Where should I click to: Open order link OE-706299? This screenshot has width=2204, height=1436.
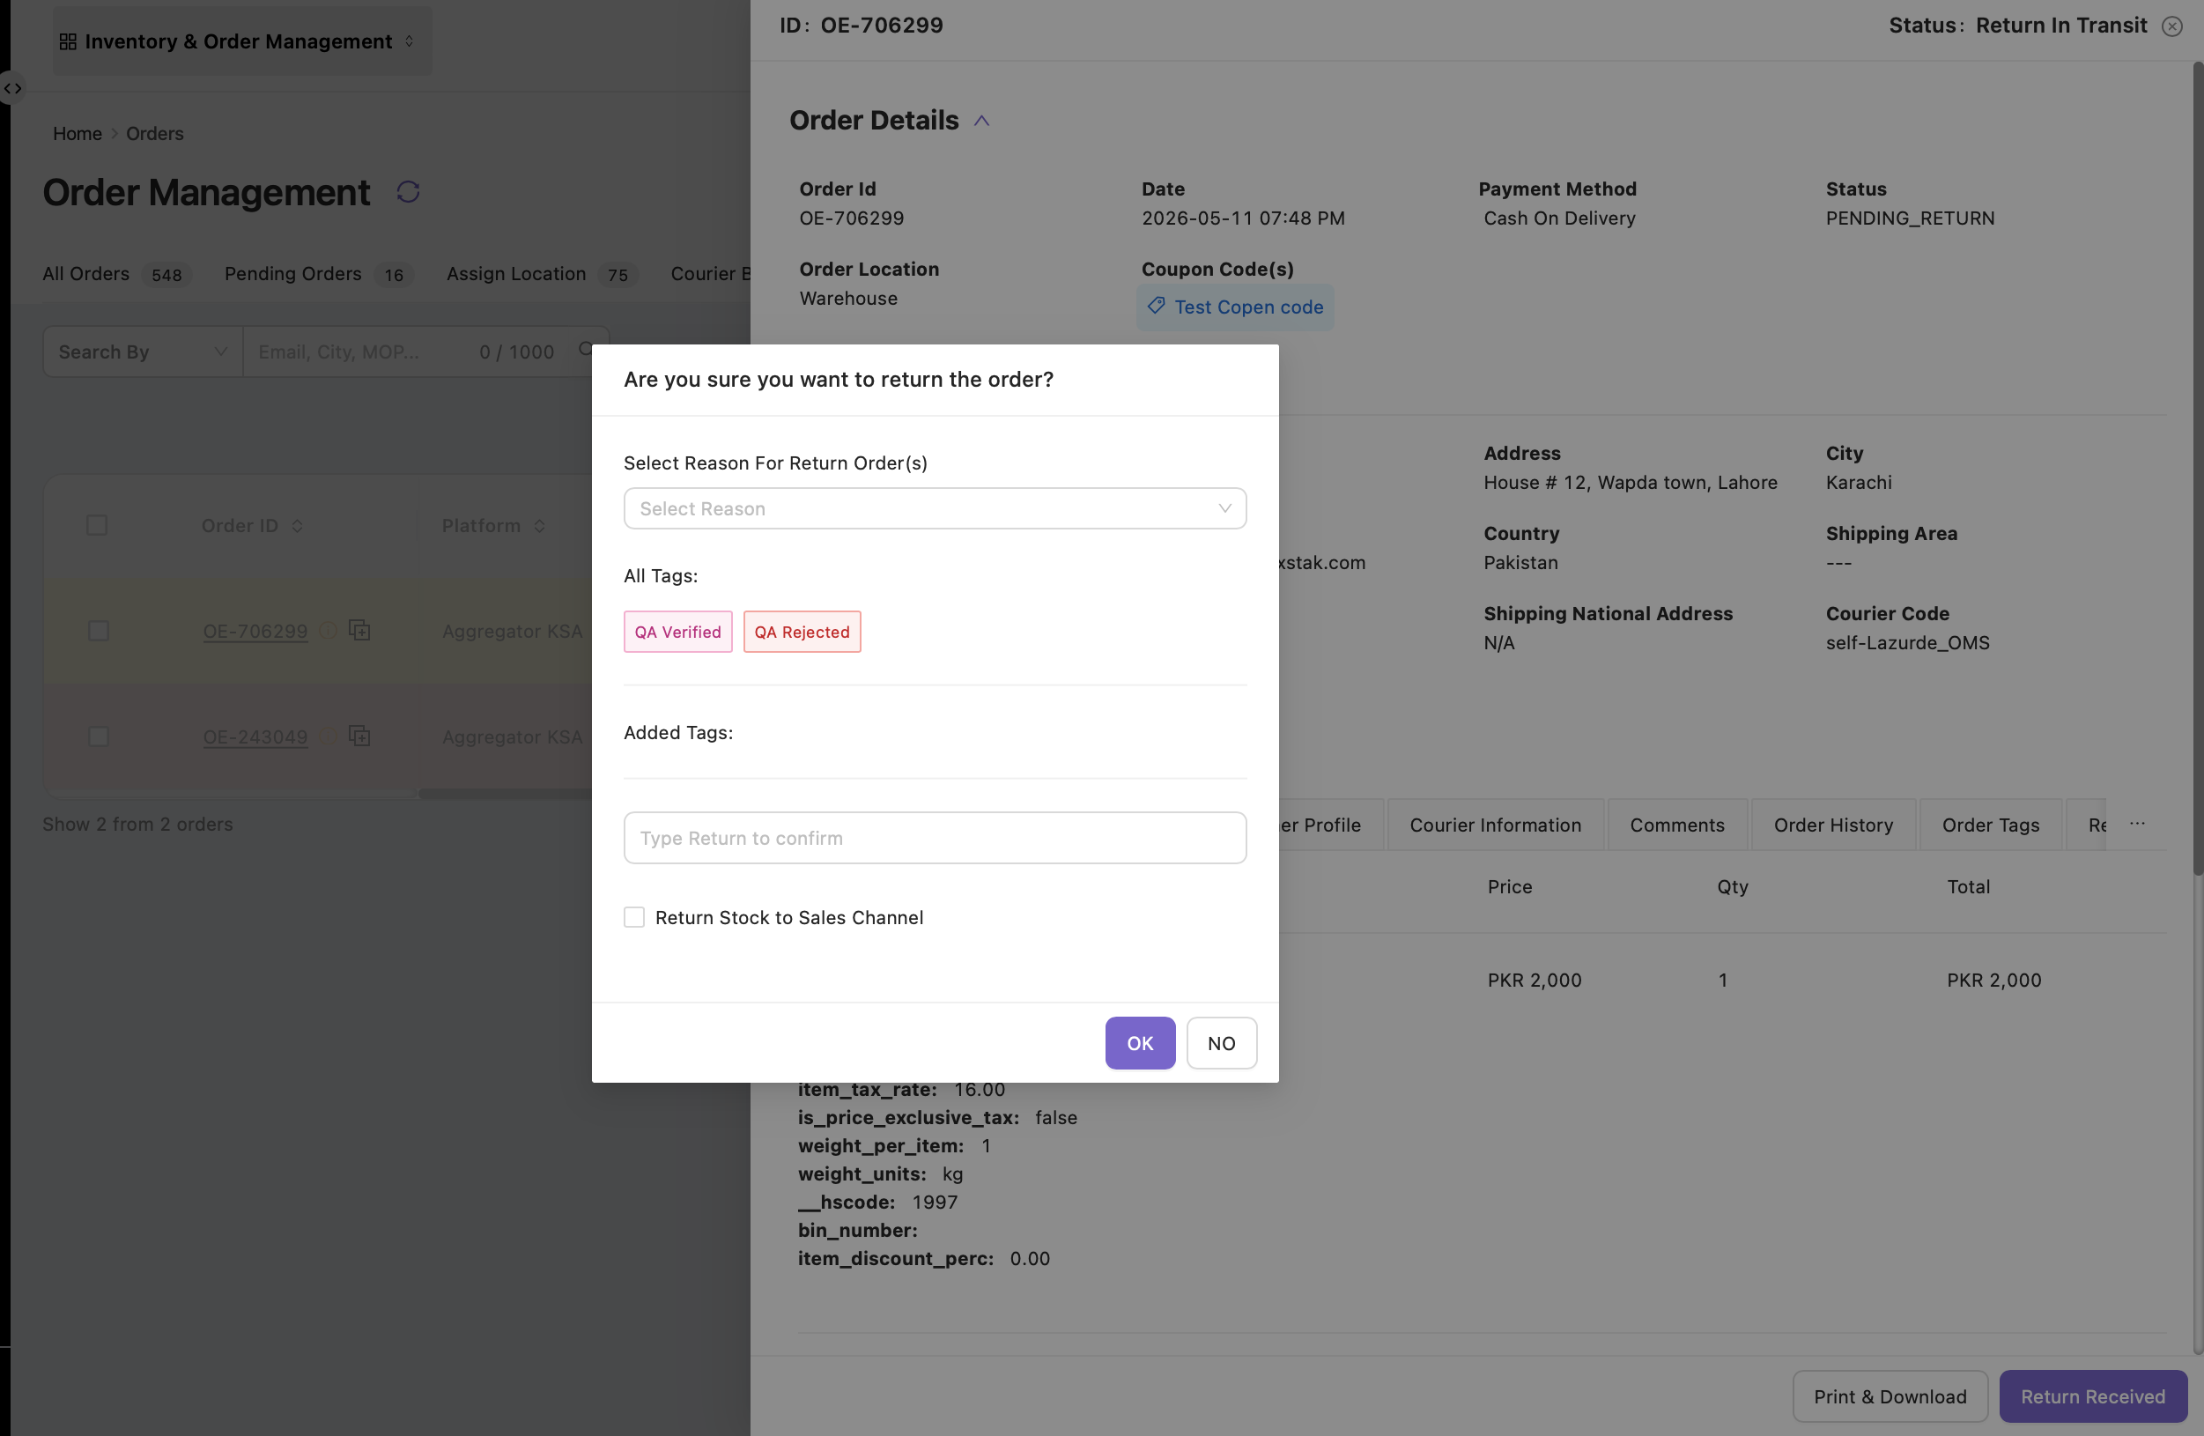click(255, 632)
